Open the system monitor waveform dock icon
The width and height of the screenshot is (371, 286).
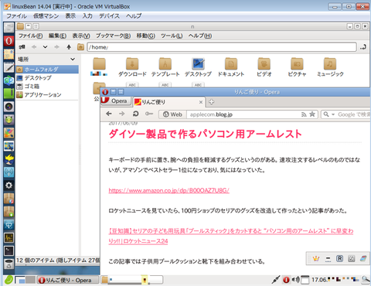point(9,237)
